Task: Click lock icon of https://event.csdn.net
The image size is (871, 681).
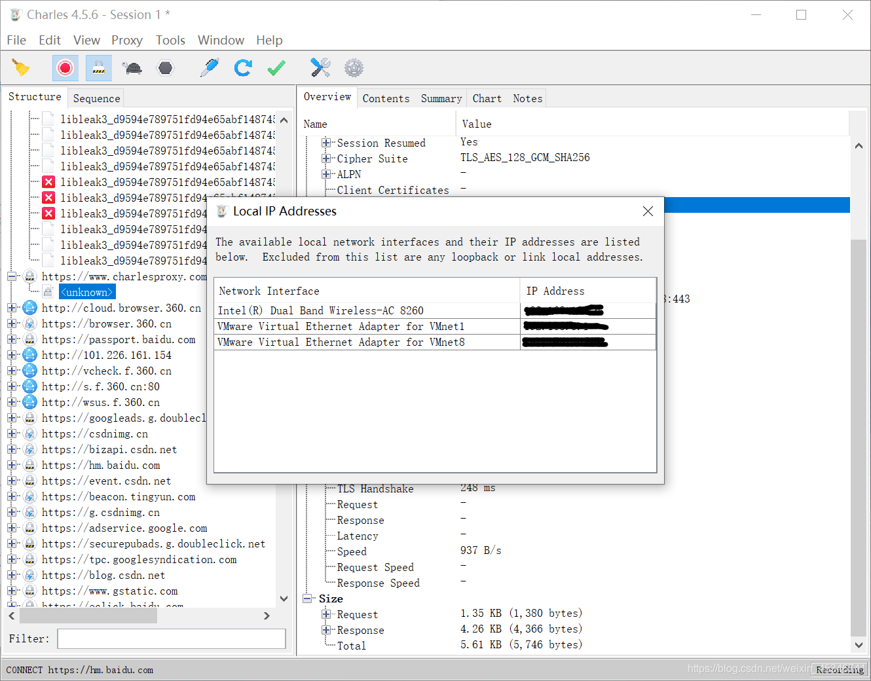Action: pyautogui.click(x=30, y=481)
